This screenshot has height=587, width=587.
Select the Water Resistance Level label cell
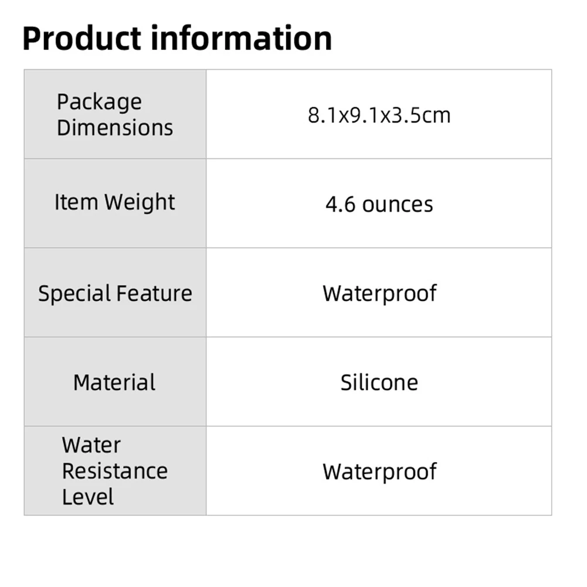point(115,471)
